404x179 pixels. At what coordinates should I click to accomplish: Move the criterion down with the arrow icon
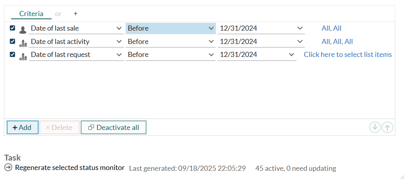375,127
